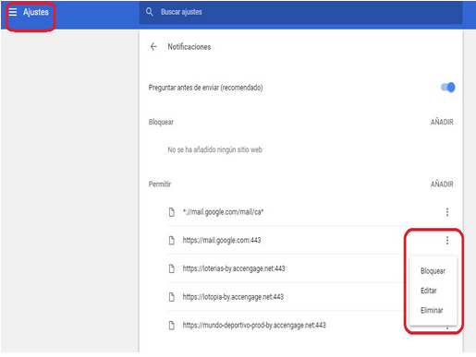Click the search magnifier icon

point(150,12)
